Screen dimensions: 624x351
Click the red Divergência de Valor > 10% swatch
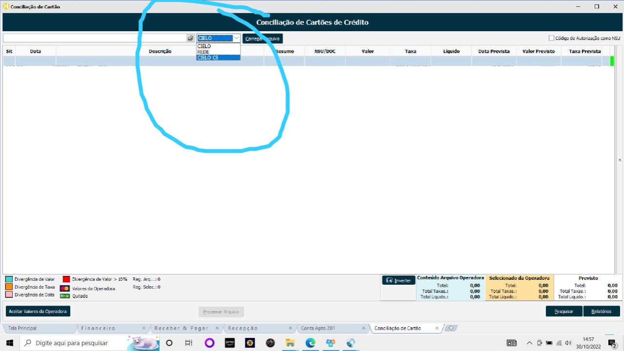click(x=66, y=279)
